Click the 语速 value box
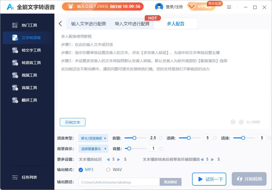This screenshot has height=190, width=272. click(262, 138)
